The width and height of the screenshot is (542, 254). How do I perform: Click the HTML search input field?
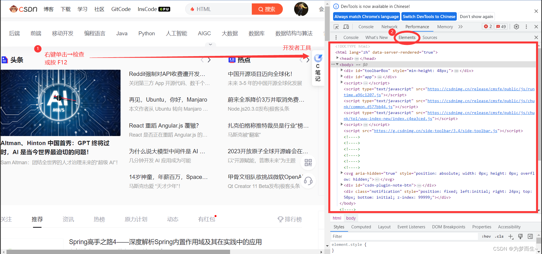point(219,9)
